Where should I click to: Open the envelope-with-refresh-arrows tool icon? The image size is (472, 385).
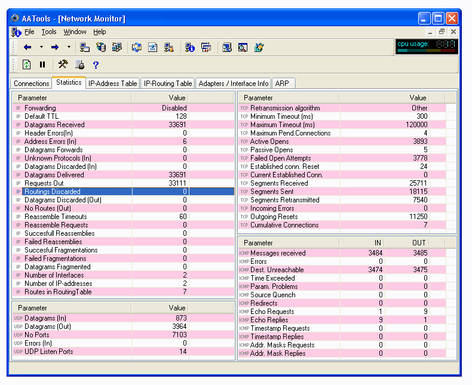(137, 47)
